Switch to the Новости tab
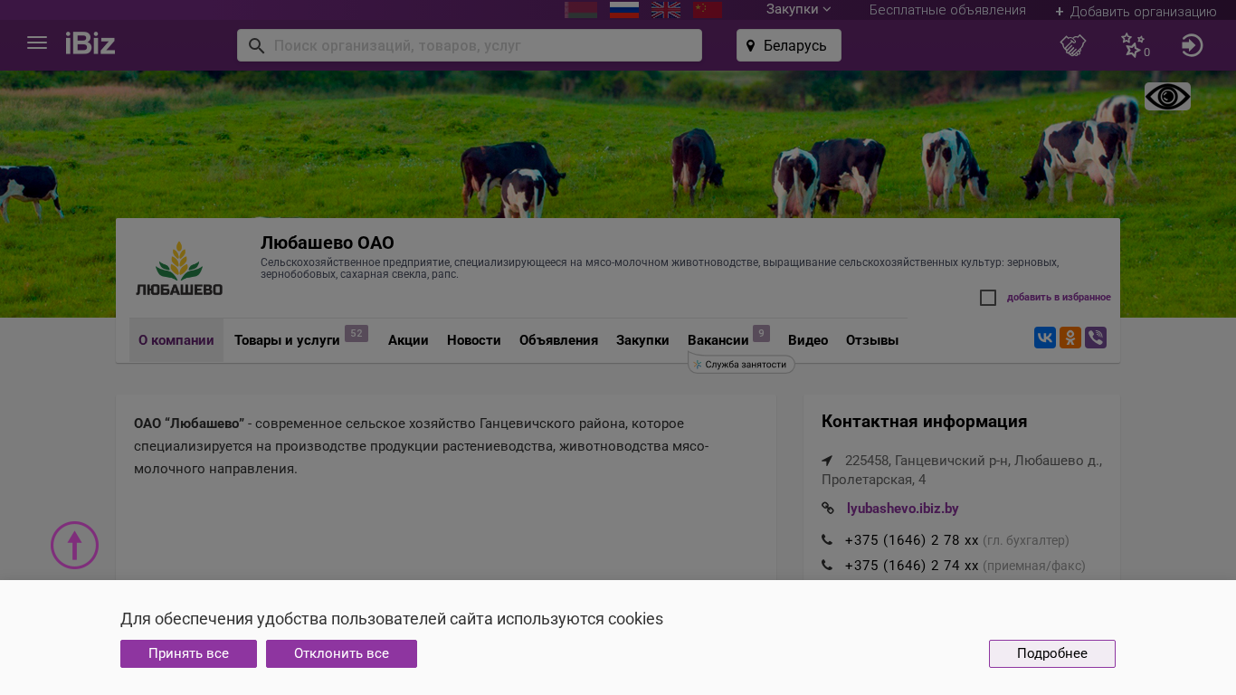Screen dimensions: 1236x695 coord(474,340)
